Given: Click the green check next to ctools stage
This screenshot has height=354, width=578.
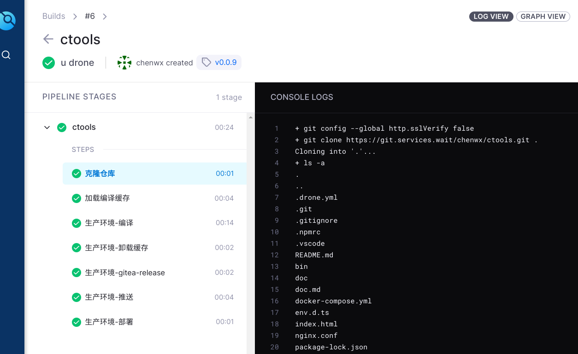Looking at the screenshot, I should pyautogui.click(x=62, y=128).
